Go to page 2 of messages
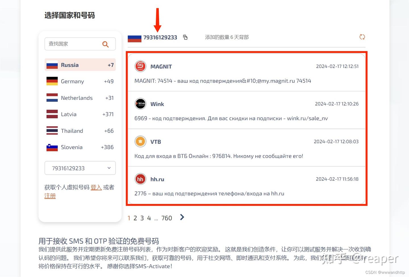Screen dimensions: 409x277 tap(135, 218)
